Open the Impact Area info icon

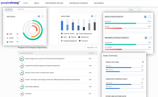pos(92,16)
